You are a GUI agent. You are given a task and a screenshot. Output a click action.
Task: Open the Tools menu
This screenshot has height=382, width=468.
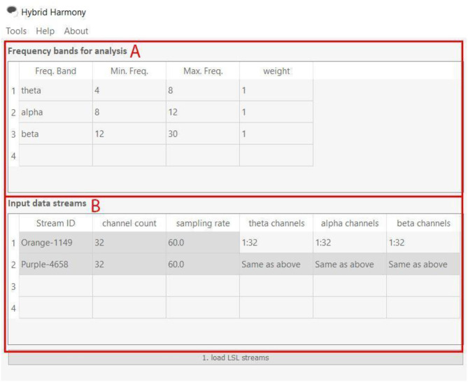16,31
